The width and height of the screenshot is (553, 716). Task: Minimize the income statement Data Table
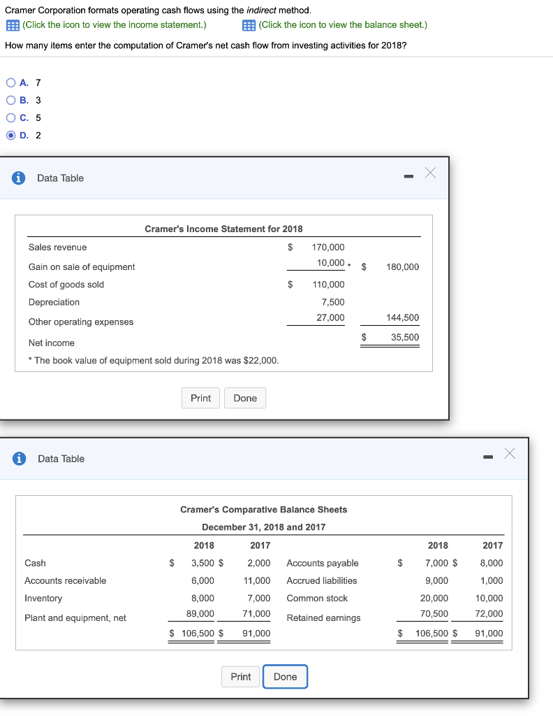411,178
